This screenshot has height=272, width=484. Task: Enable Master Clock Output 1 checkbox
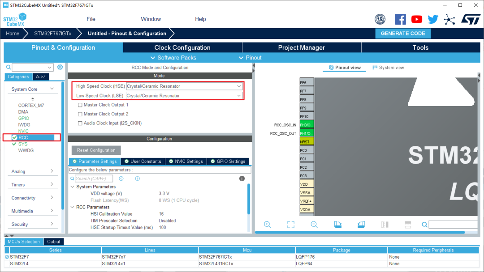tap(80, 105)
